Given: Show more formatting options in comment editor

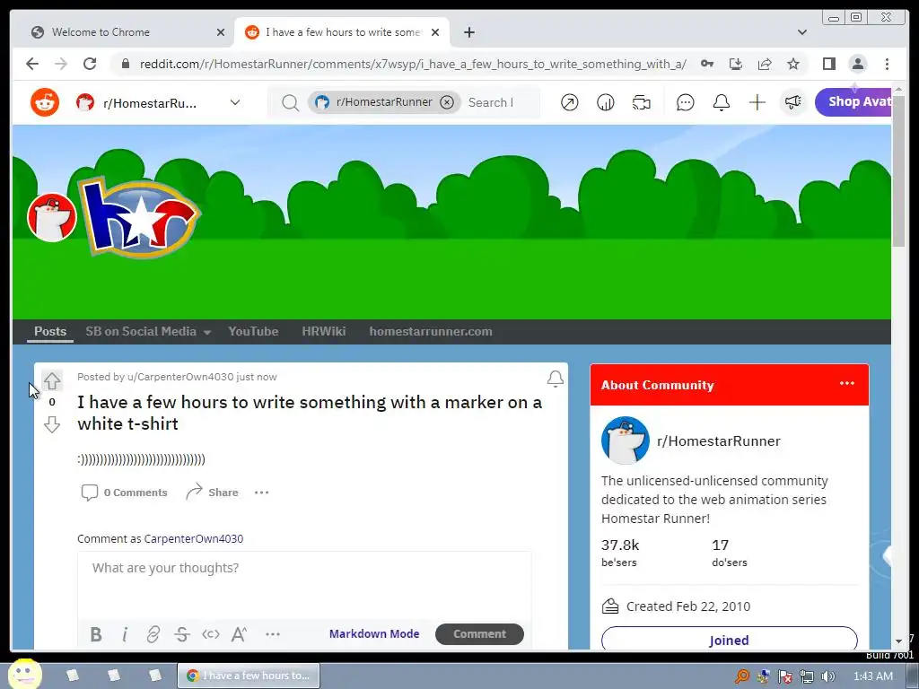Looking at the screenshot, I should pos(273,634).
